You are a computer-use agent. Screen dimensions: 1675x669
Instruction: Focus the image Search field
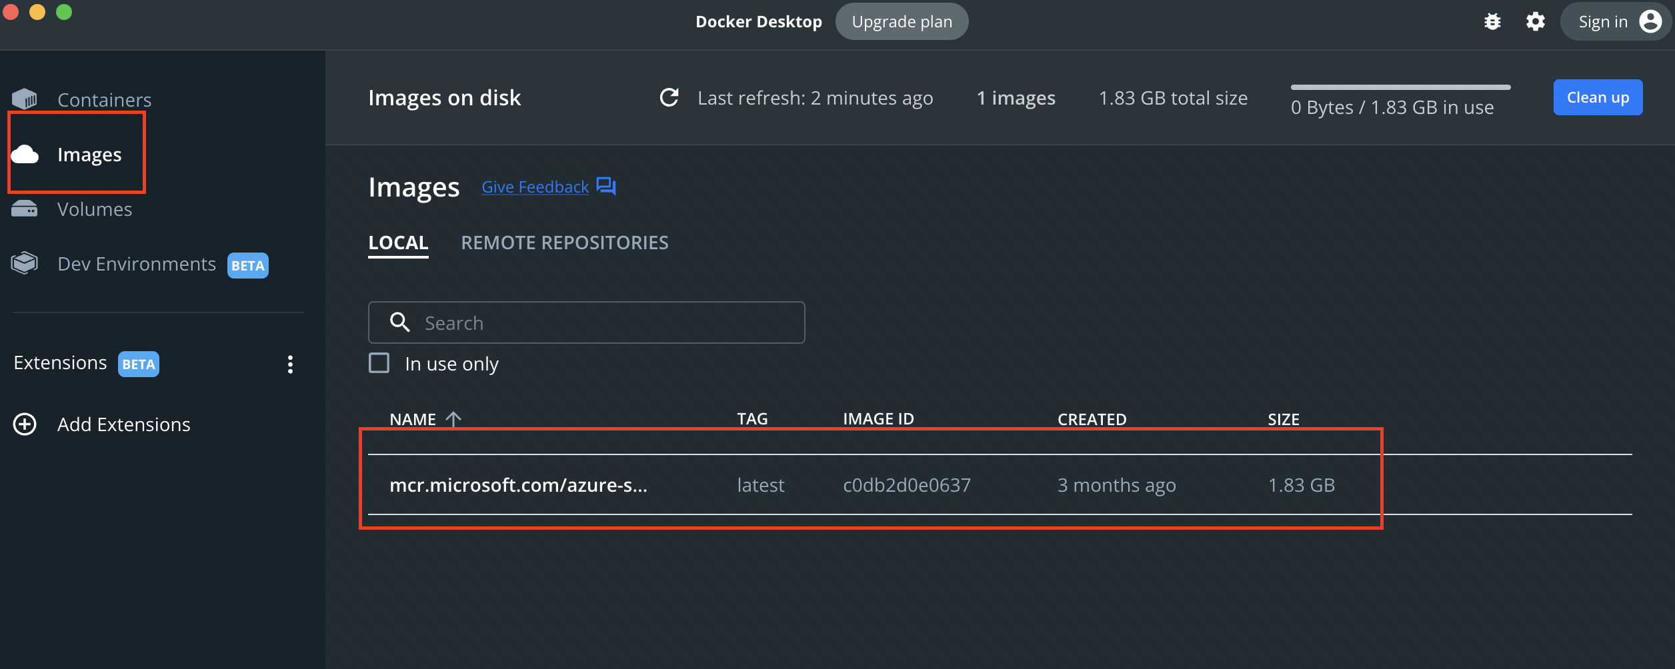point(587,323)
